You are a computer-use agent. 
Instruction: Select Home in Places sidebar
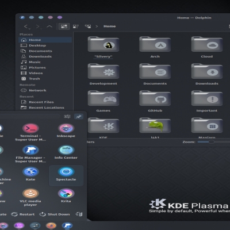45,40
